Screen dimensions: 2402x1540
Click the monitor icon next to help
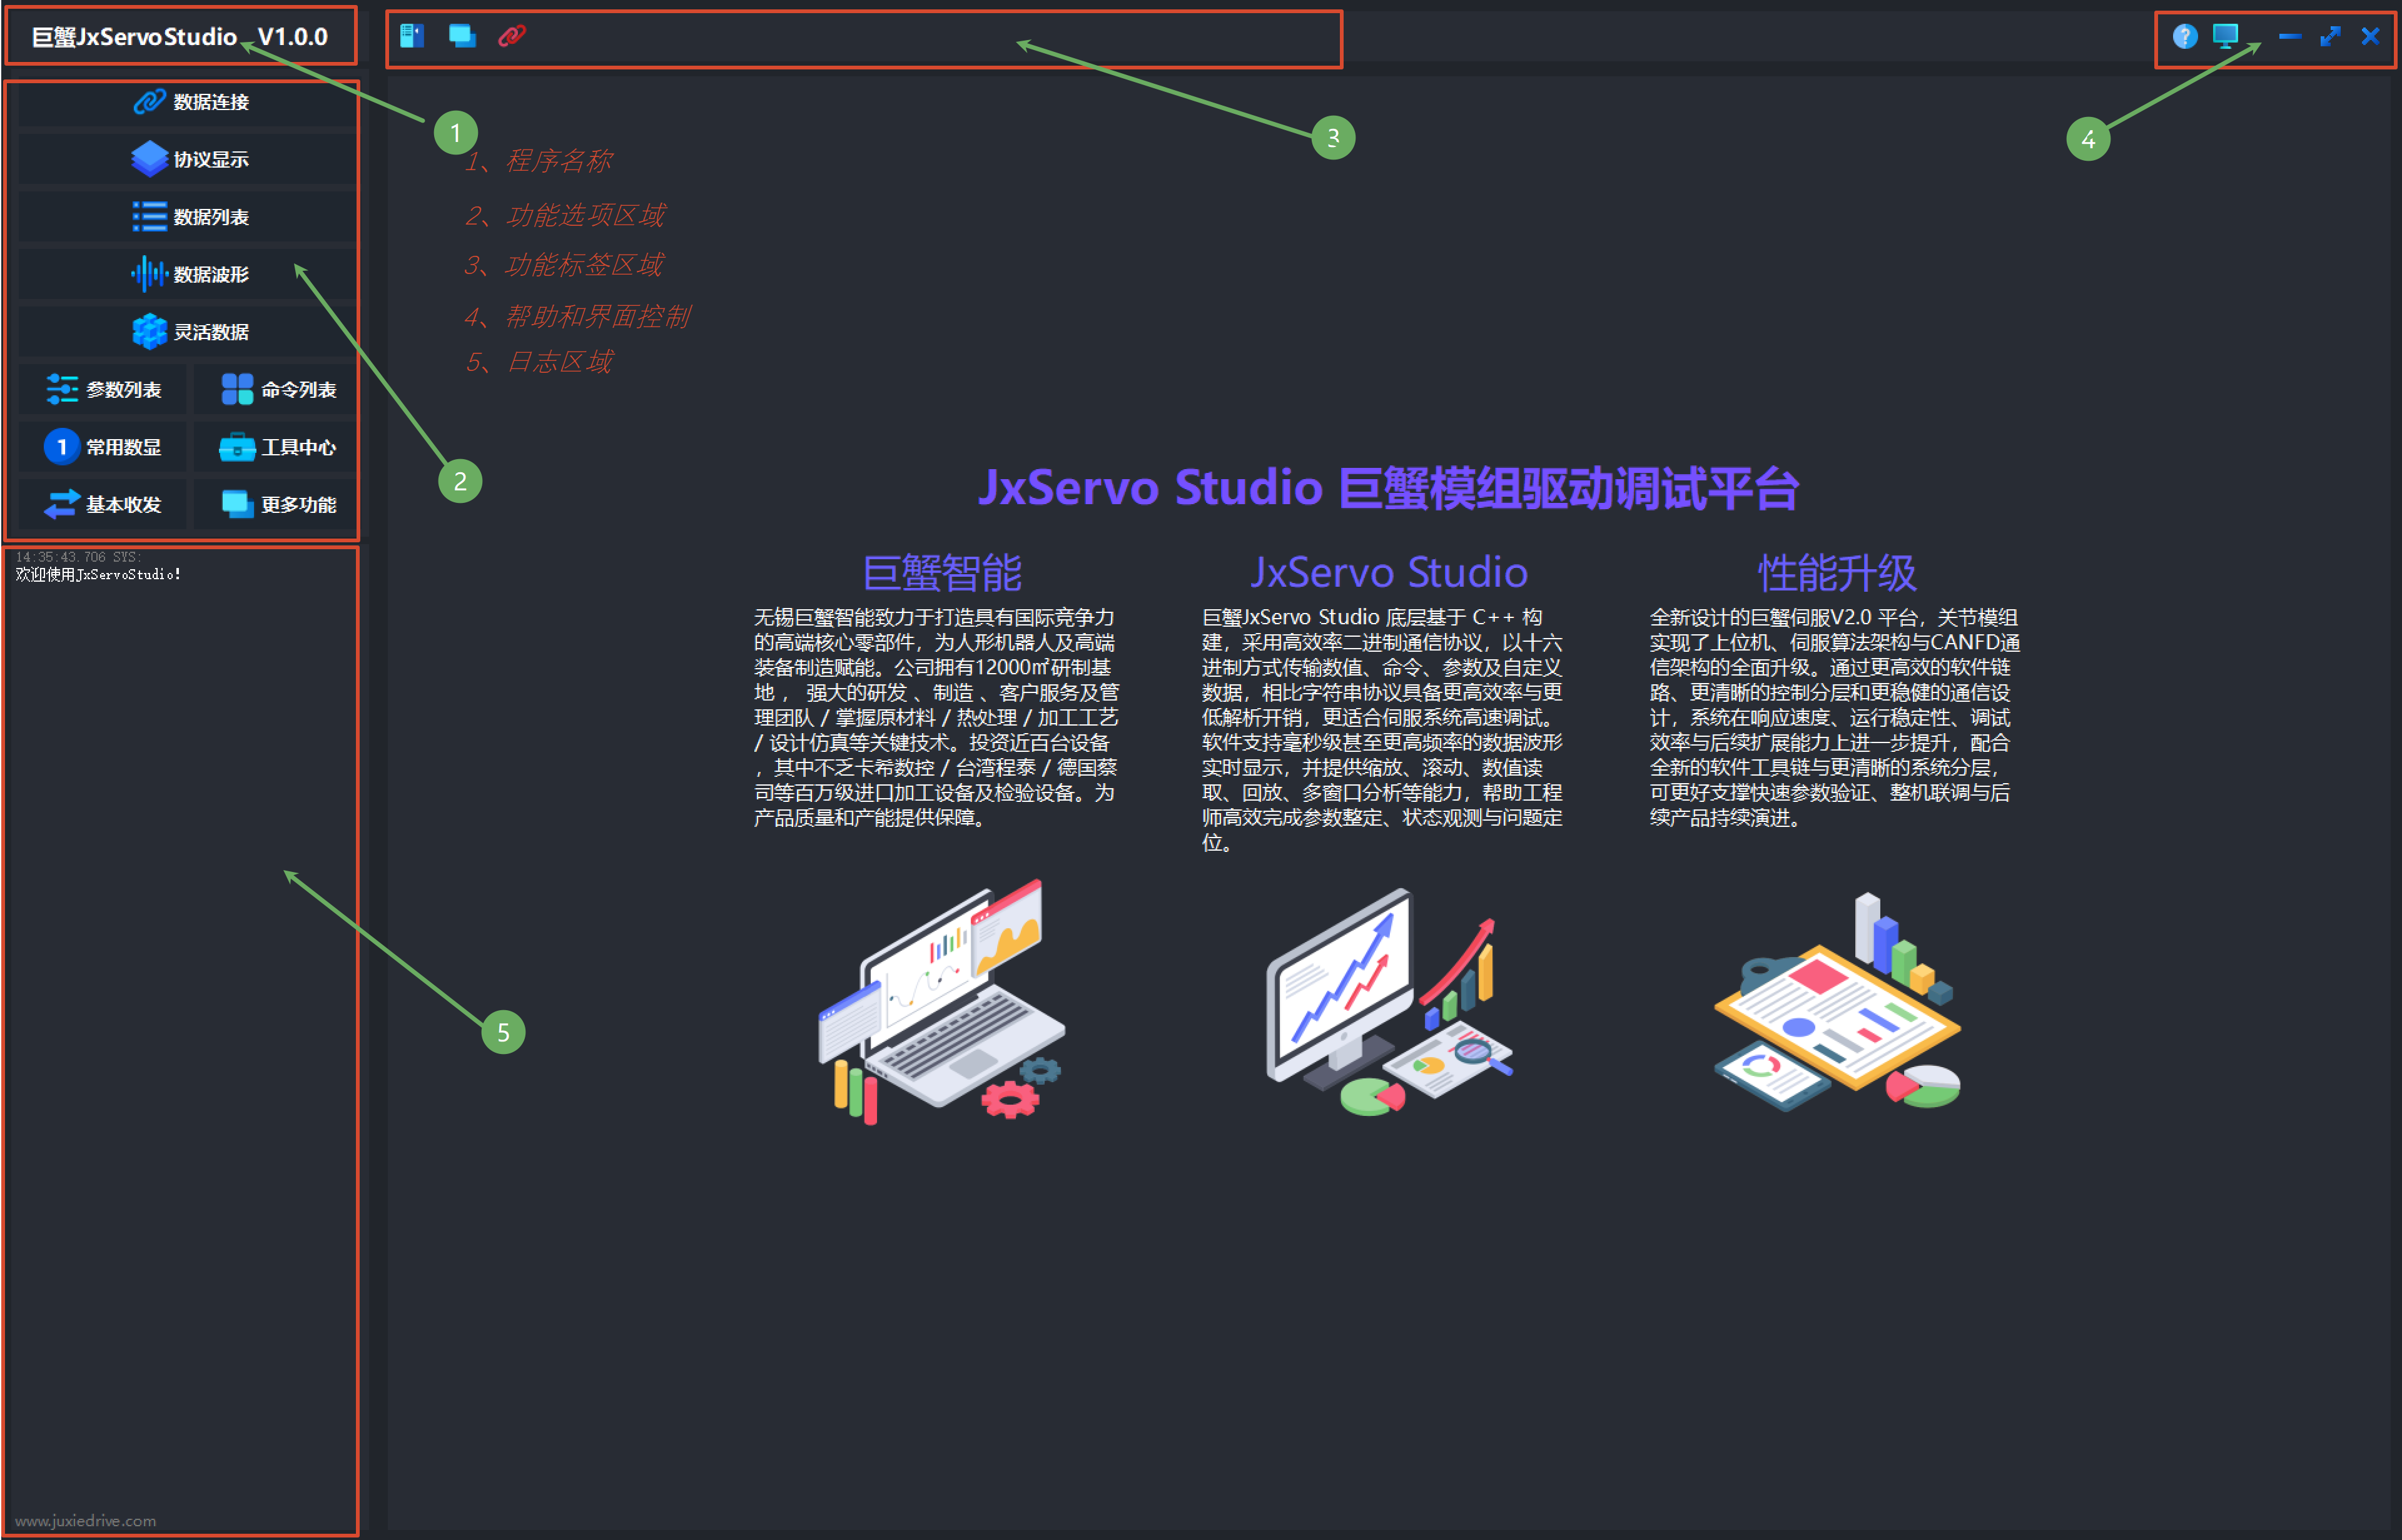2225,37
